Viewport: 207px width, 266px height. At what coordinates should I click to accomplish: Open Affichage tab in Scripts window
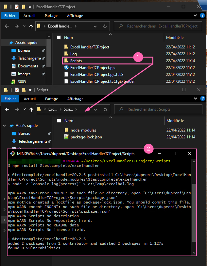[x=75, y=99]
